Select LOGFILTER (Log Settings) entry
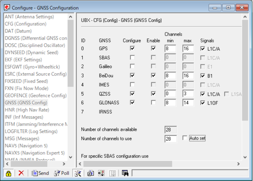The height and width of the screenshot is (181, 253). pyautogui.click(x=31, y=131)
